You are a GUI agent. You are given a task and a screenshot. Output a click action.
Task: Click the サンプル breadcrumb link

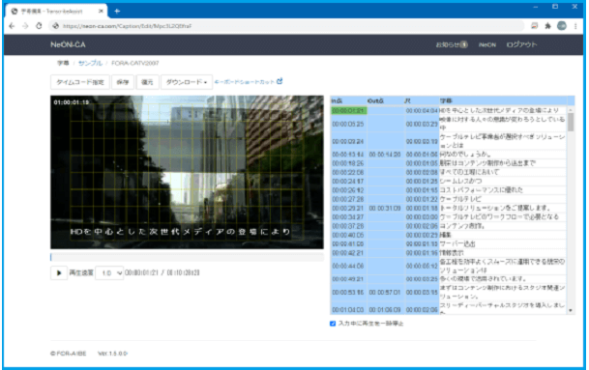point(90,63)
